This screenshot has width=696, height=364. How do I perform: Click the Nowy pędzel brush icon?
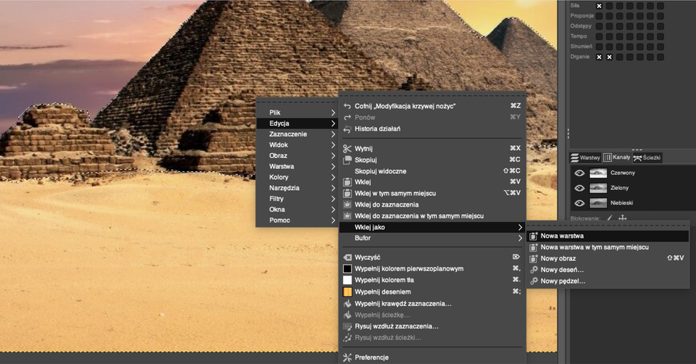coord(534,281)
